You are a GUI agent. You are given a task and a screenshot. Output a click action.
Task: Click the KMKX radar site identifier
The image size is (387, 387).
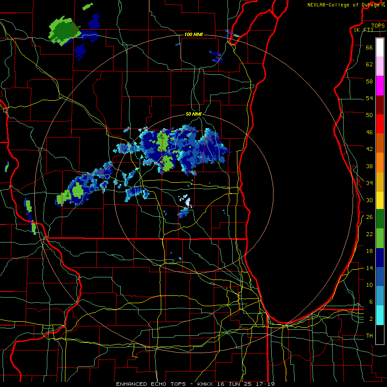click(206, 384)
